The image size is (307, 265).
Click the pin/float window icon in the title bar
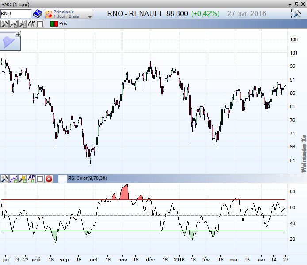tap(297, 4)
